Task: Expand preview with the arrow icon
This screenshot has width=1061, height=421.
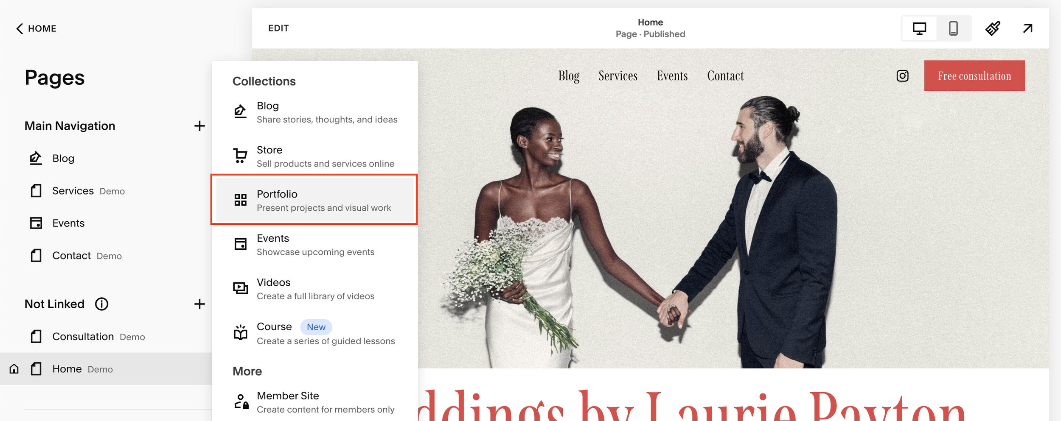Action: (1027, 28)
